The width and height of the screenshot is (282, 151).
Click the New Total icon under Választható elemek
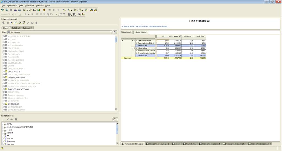tap(12, 23)
